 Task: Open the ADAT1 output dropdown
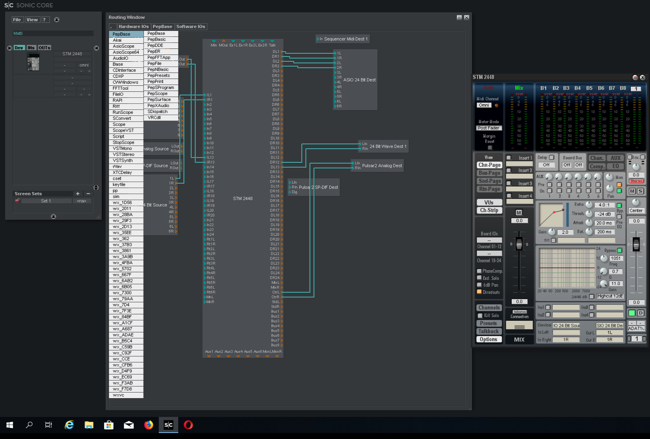636,328
